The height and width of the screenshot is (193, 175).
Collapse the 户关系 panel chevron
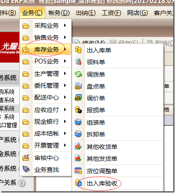tap(22, 183)
